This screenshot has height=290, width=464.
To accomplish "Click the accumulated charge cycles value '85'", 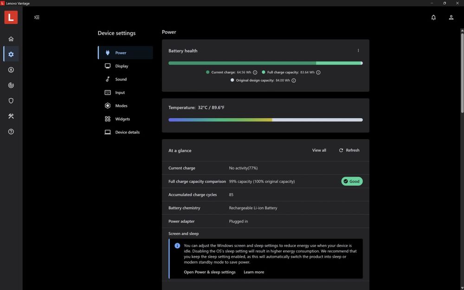I will [x=231, y=195].
